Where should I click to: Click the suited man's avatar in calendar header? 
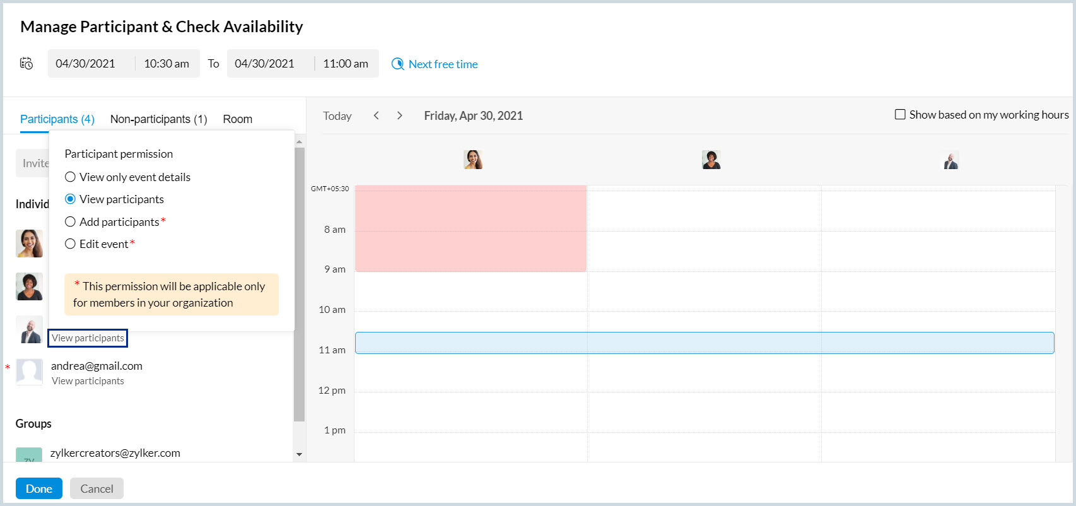tap(950, 160)
